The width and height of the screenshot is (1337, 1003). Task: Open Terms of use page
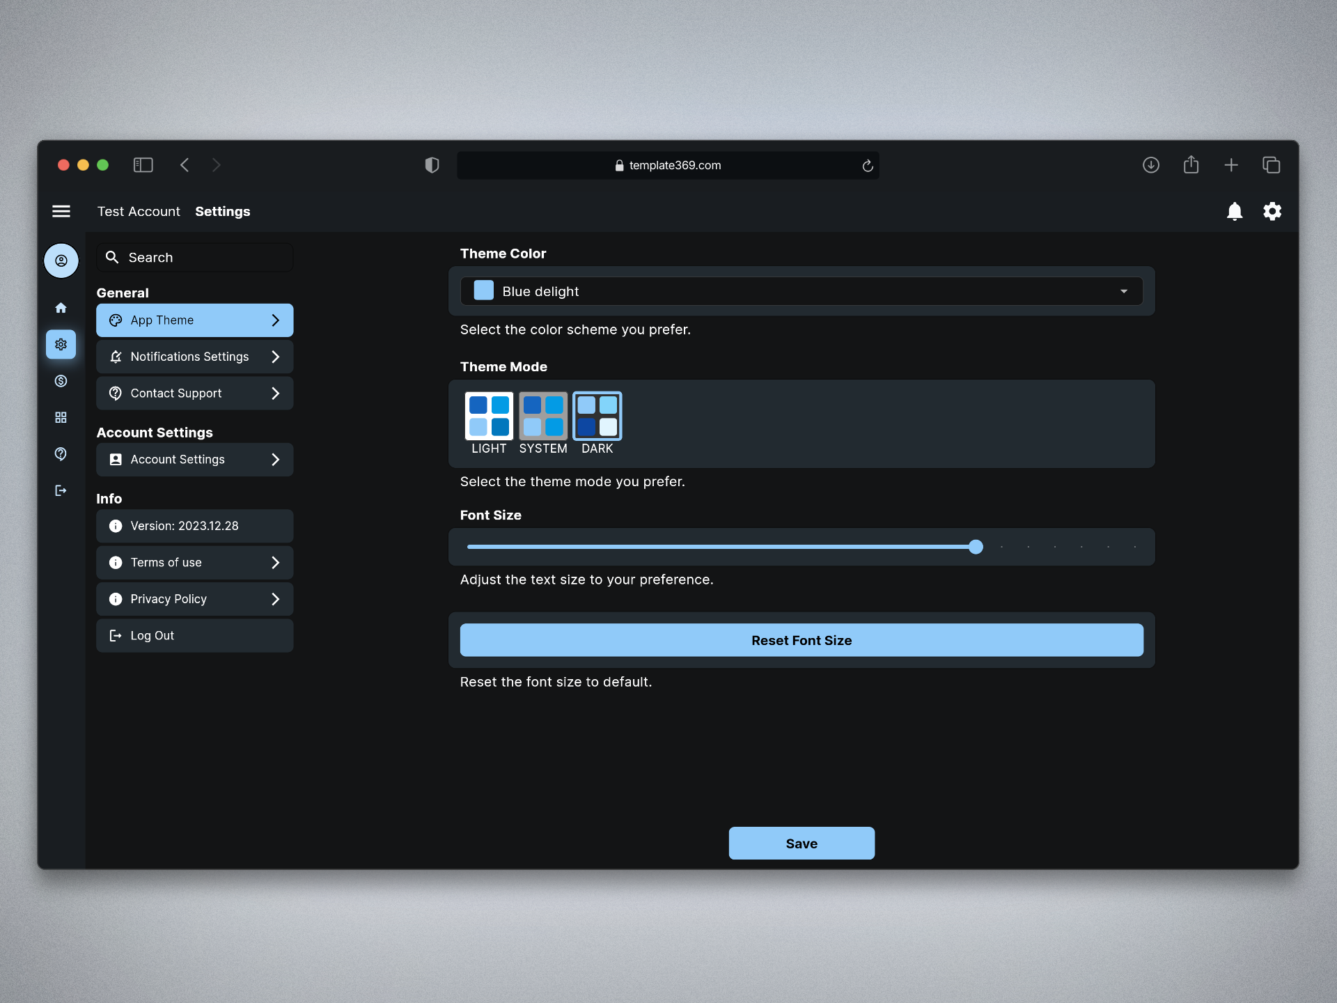[195, 563]
